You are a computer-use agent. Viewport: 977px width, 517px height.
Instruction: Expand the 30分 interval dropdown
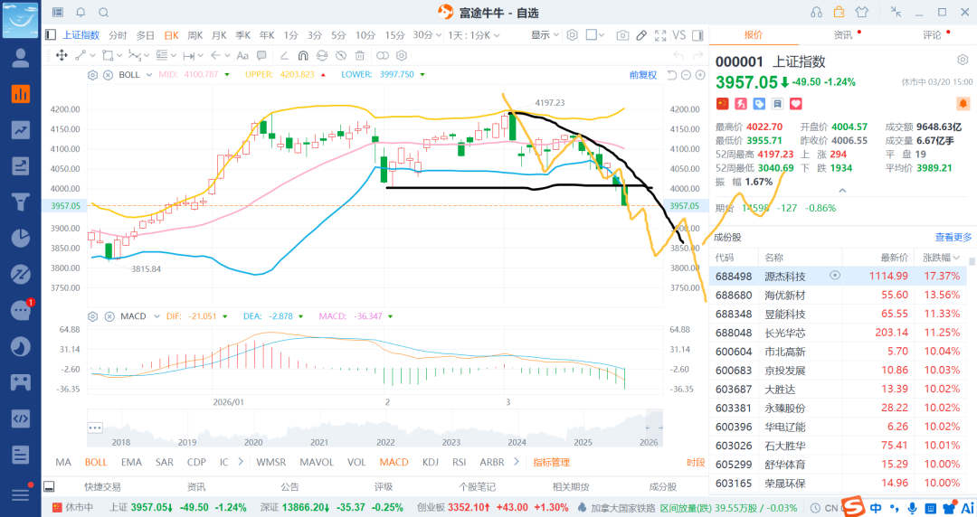427,35
